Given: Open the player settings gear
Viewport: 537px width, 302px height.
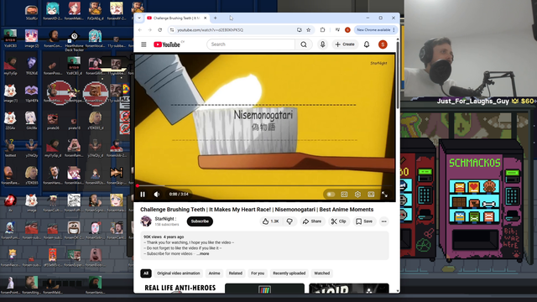Looking at the screenshot, I should (x=357, y=194).
